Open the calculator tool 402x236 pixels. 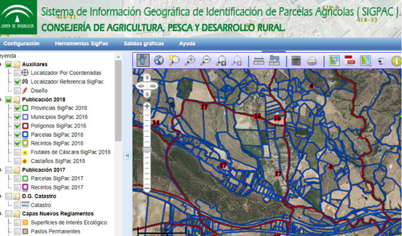[x=296, y=61]
